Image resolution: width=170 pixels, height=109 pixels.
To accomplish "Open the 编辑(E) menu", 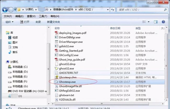I will coord(19,16).
